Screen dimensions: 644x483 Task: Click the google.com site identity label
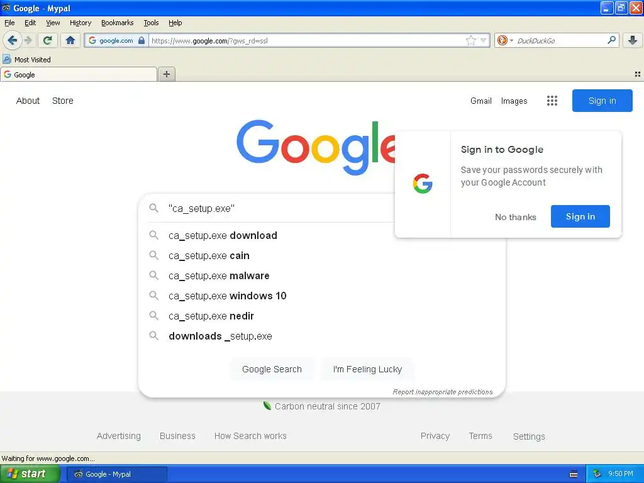(116, 40)
